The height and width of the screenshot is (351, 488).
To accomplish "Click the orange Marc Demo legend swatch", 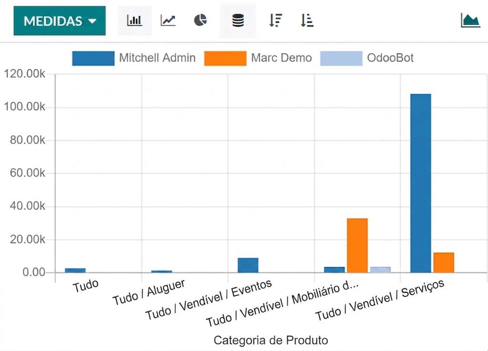I will click(x=225, y=58).
